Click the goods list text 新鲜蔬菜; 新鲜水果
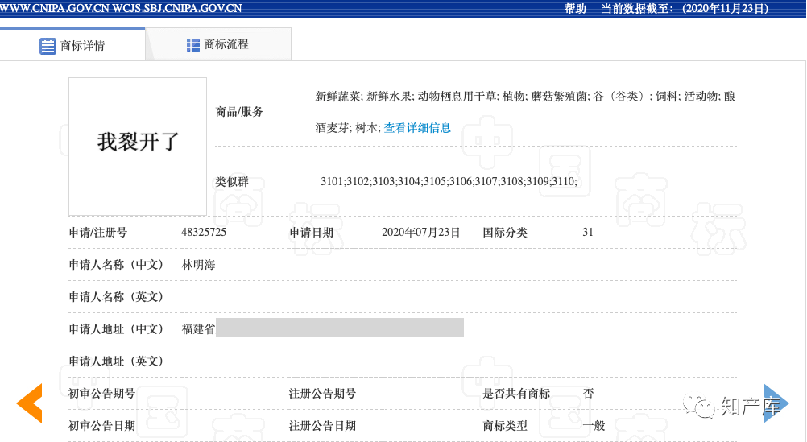The width and height of the screenshot is (807, 442). [363, 97]
